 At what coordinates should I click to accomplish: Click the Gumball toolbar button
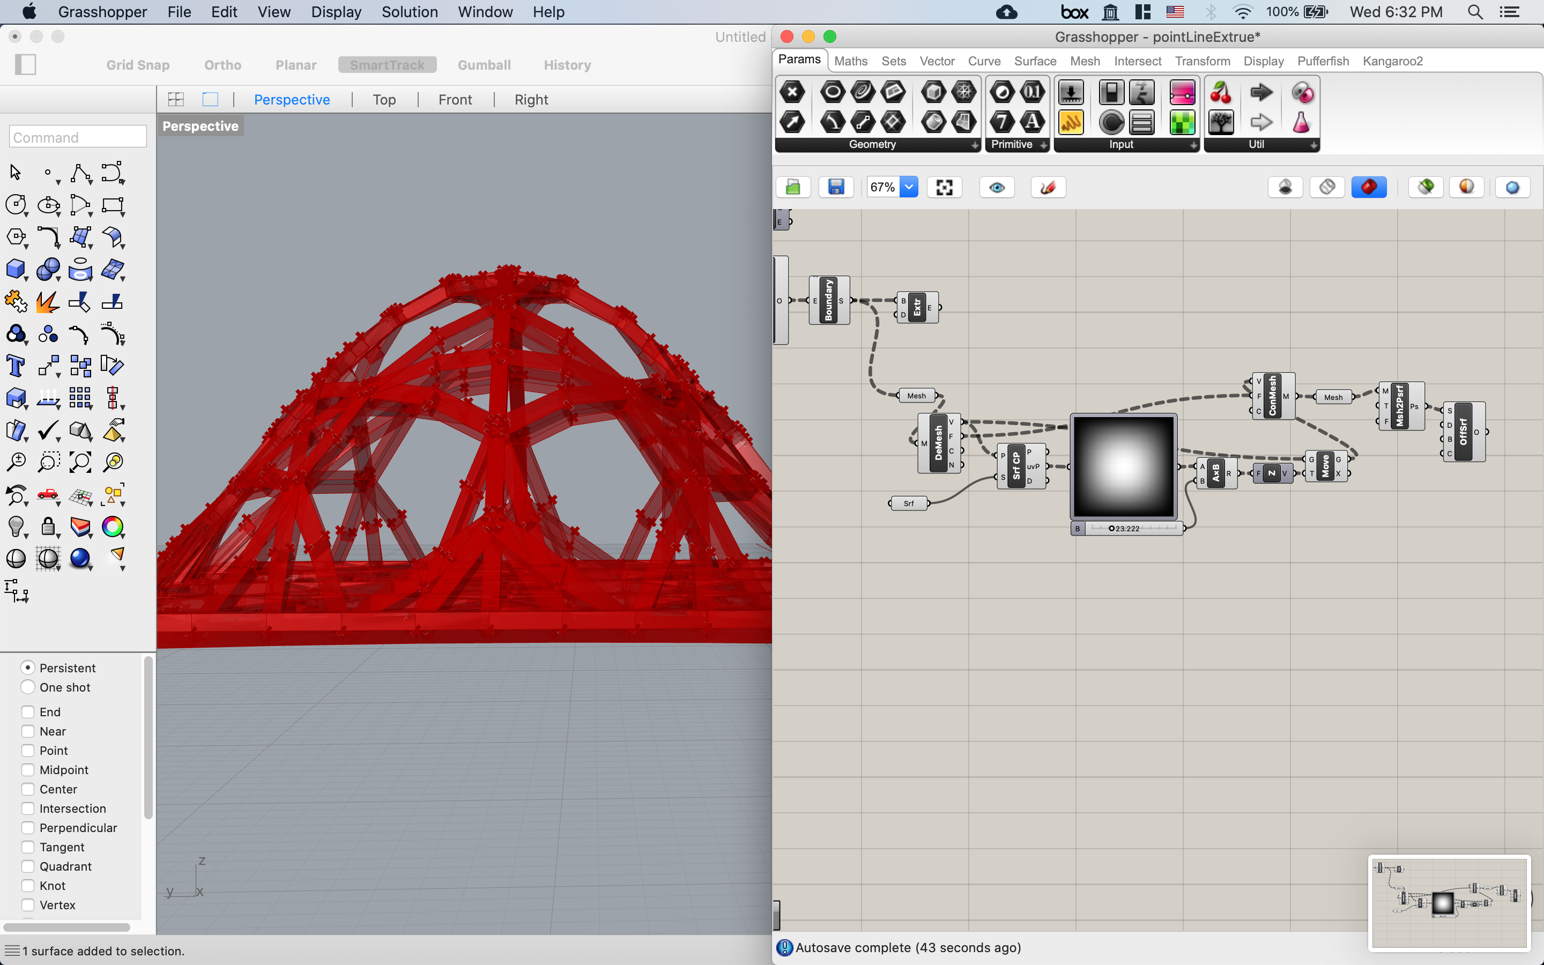(484, 63)
